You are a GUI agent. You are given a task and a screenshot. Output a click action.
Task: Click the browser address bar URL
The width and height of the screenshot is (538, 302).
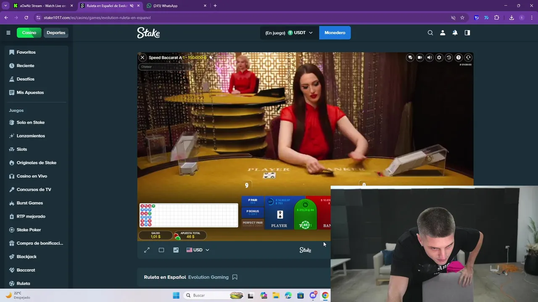(97, 18)
